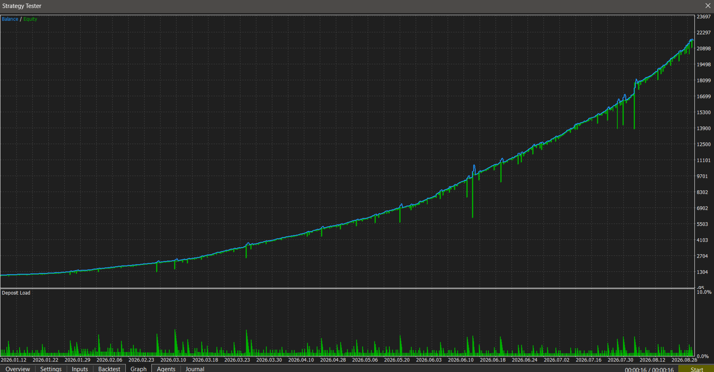The height and width of the screenshot is (372, 714).
Task: Open the Agents tab
Action: (166, 369)
